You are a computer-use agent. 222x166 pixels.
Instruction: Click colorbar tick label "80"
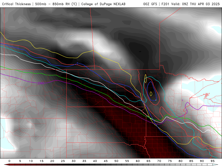tap(181, 161)
